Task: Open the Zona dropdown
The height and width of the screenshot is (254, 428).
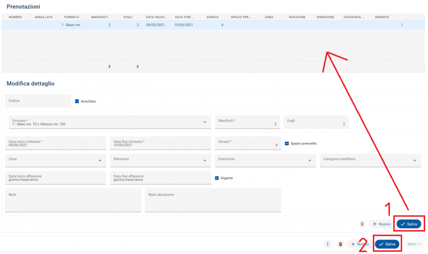Action: [100, 160]
